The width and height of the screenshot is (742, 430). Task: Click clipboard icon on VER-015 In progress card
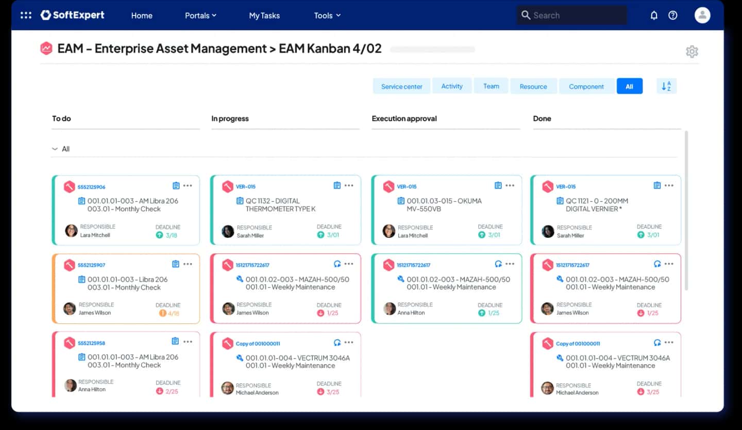pos(337,185)
